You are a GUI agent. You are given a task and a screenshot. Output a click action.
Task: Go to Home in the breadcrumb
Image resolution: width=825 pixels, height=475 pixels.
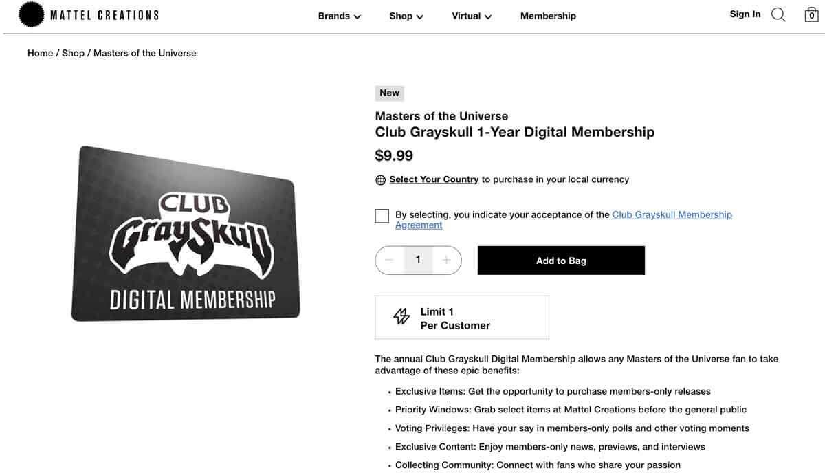pyautogui.click(x=40, y=53)
